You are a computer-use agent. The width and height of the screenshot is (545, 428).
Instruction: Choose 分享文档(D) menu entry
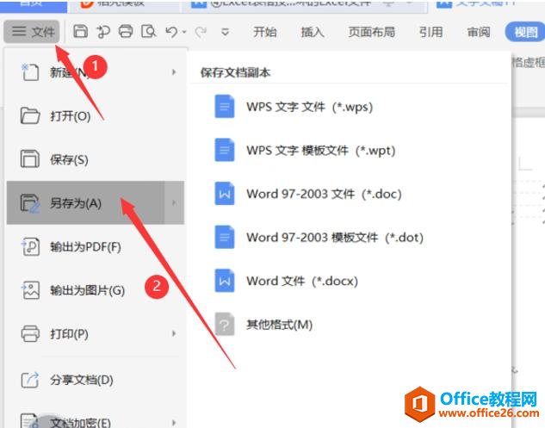pos(96,380)
